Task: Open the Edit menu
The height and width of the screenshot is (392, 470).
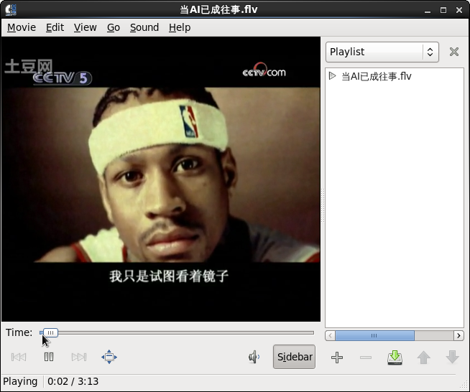Action: 55,27
